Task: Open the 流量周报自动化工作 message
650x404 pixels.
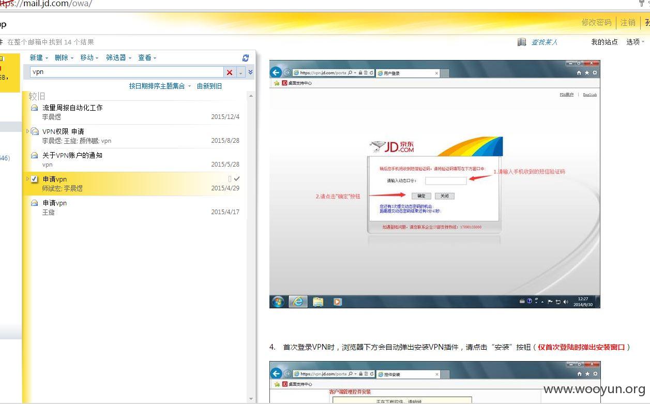Action: pyautogui.click(x=134, y=112)
